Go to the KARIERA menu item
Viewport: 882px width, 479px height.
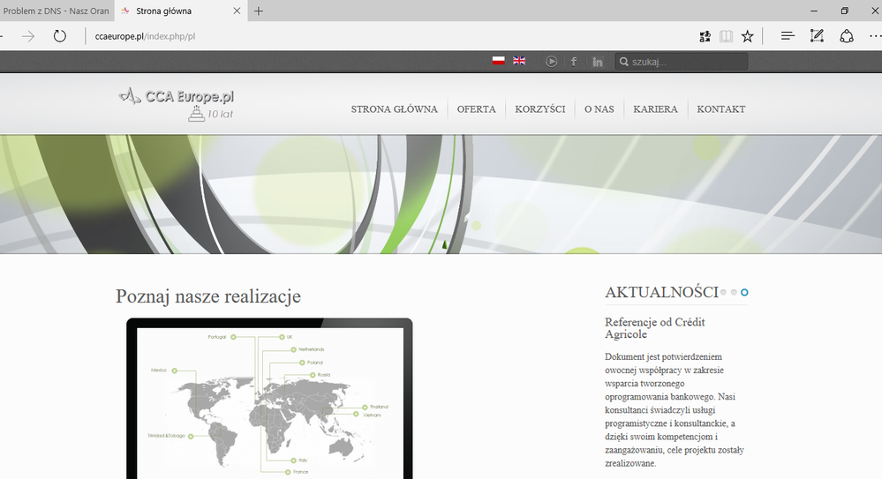click(655, 109)
